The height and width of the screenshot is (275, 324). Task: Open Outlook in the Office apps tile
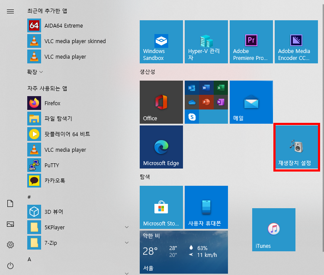192,88
